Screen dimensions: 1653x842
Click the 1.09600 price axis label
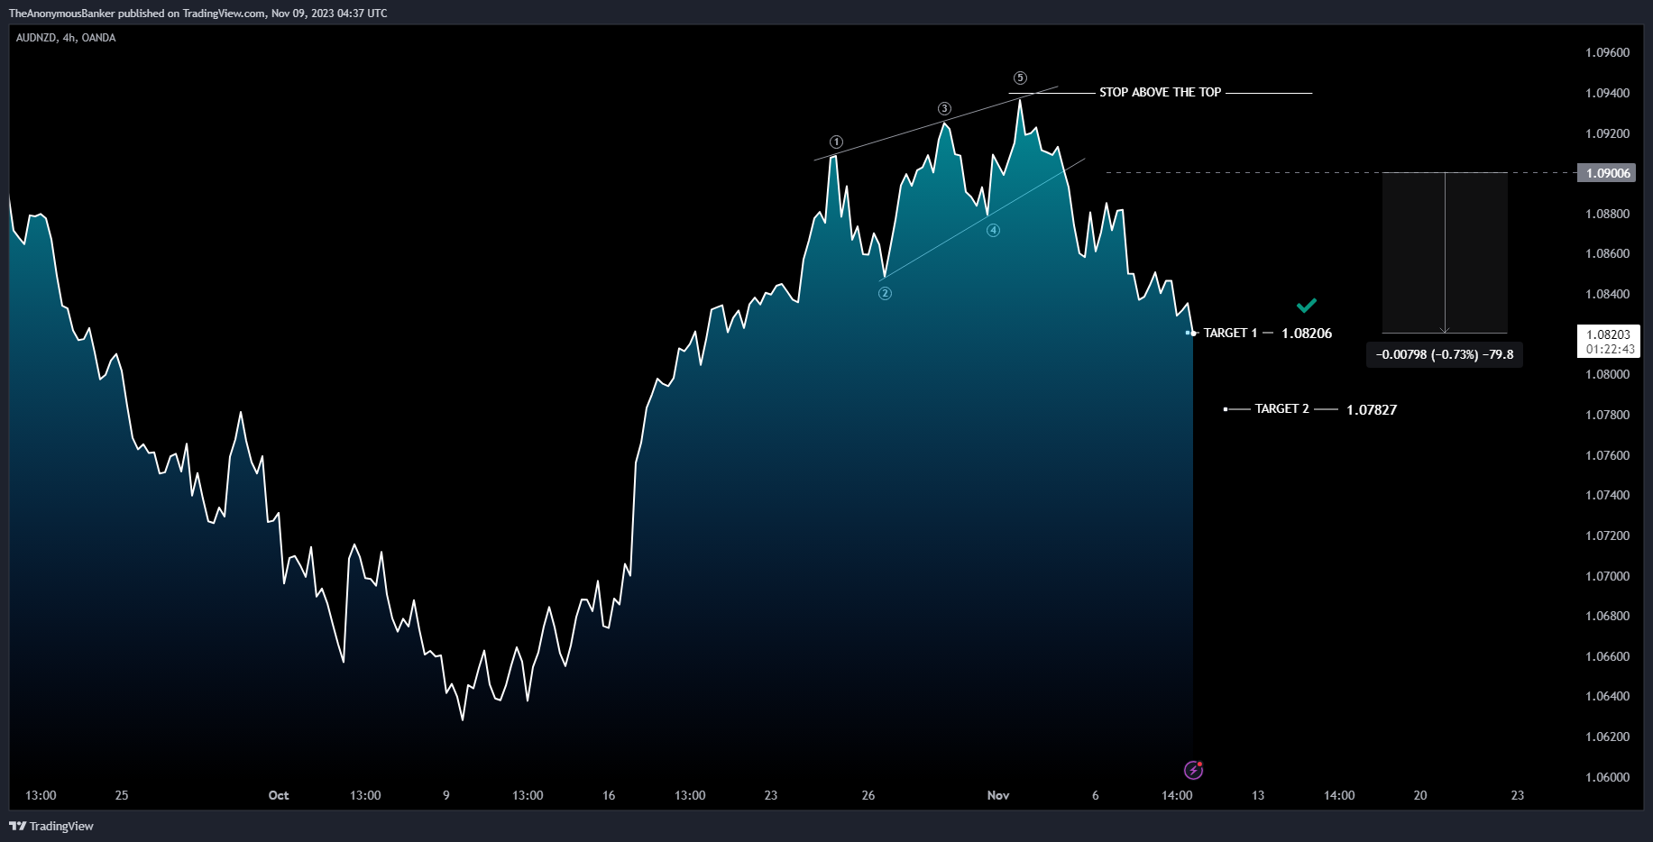coord(1607,52)
